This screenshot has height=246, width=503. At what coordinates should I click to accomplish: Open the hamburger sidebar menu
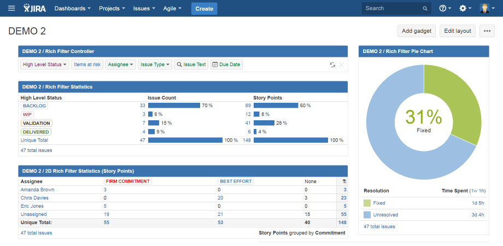pyautogui.click(x=11, y=9)
